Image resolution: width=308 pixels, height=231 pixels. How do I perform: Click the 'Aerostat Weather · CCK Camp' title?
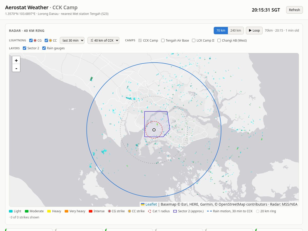[41, 8]
